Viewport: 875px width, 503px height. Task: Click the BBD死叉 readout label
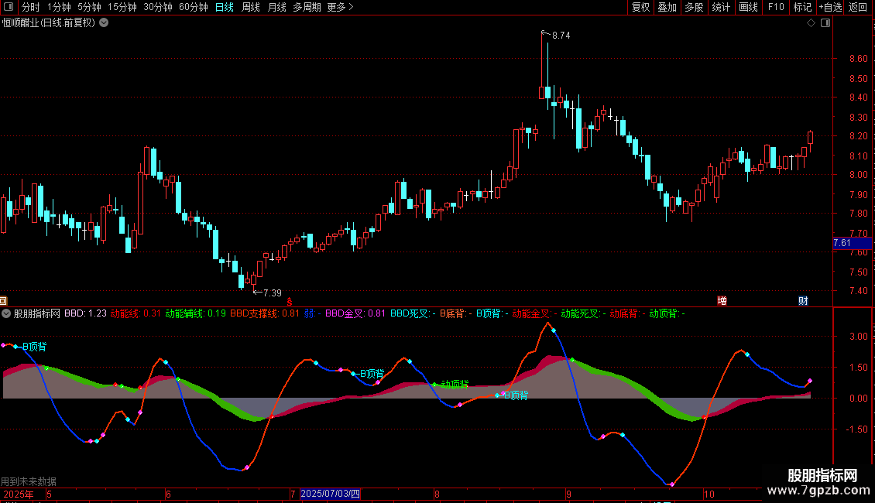(413, 313)
